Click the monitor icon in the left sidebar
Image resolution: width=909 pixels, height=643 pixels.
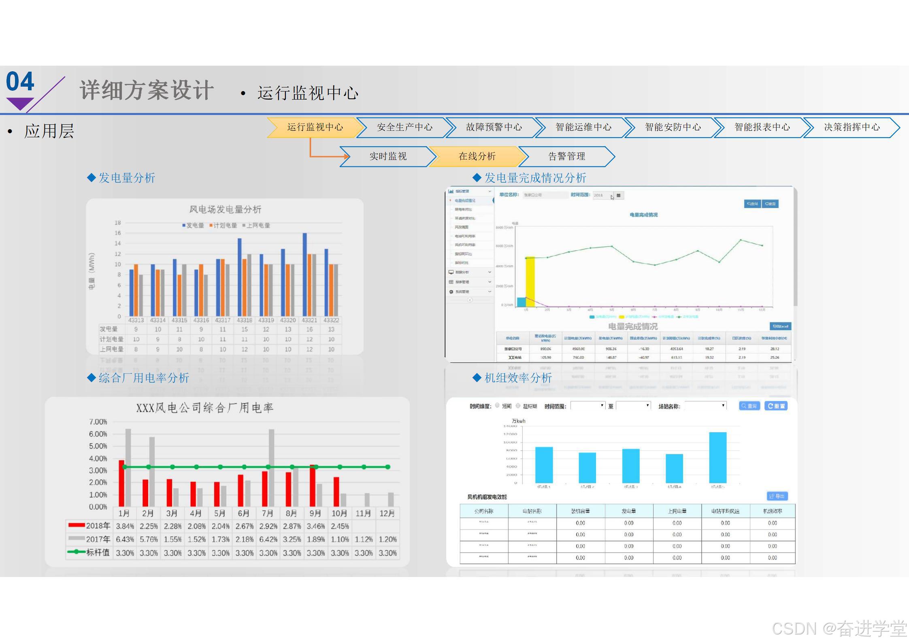(x=451, y=272)
